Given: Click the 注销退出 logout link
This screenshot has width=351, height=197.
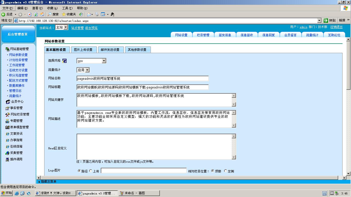Looking at the screenshot, I should click(x=336, y=27).
